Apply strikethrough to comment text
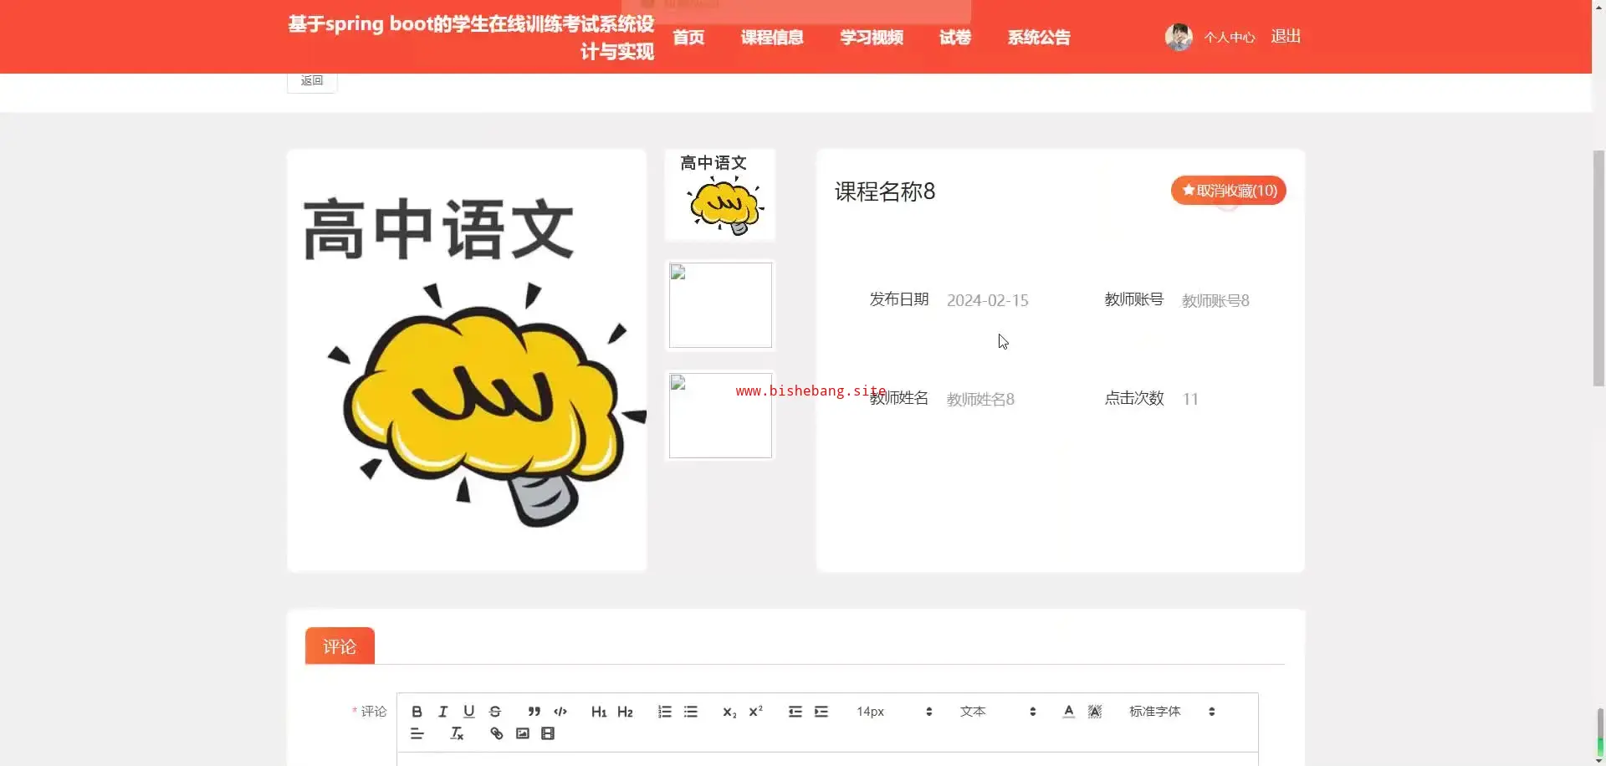Screen dimensions: 1606x766 495,712
